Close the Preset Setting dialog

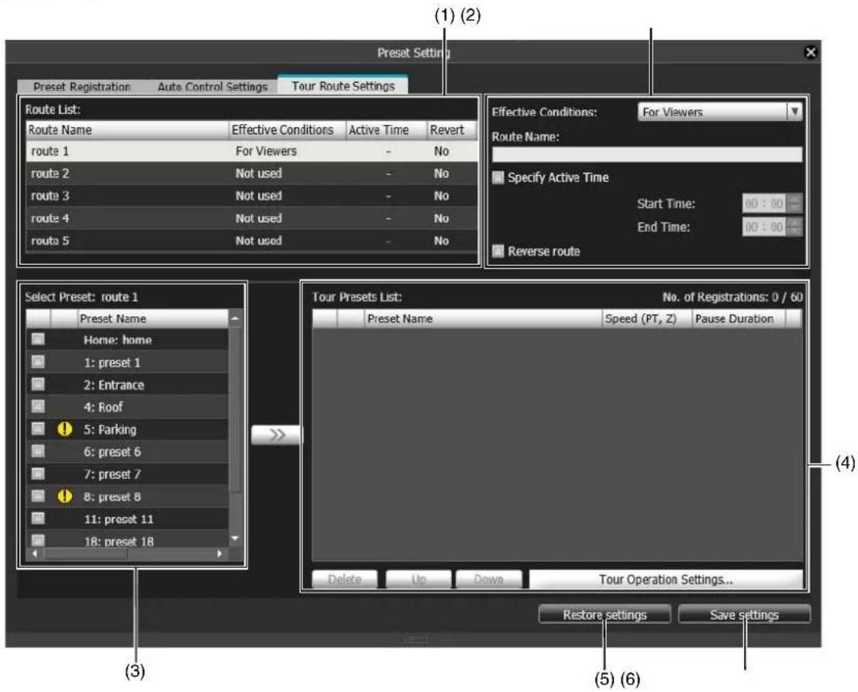(x=811, y=52)
